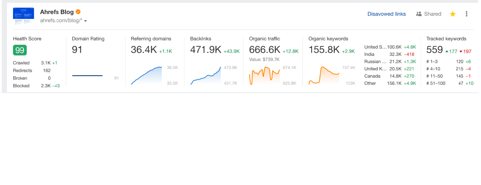The height and width of the screenshot is (185, 481).
Task: Open the Disavowed links page
Action: [x=386, y=14]
